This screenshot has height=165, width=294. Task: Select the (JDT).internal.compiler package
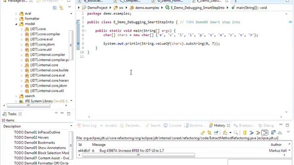pyautogui.click(x=48, y=55)
